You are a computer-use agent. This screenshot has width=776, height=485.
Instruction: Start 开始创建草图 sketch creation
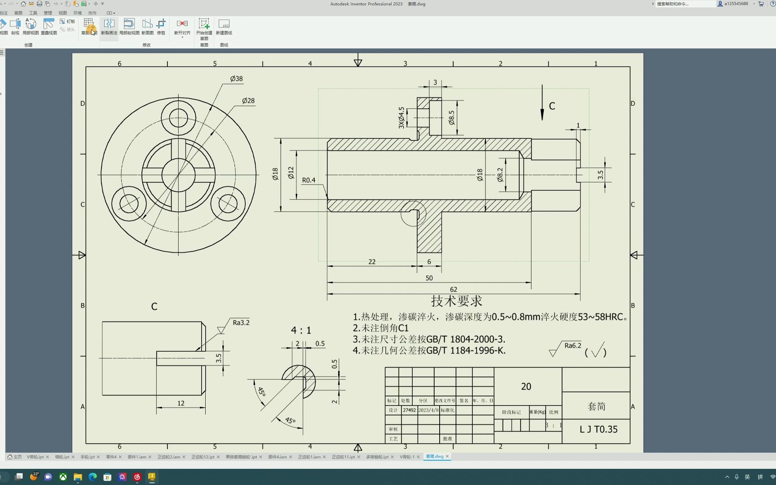click(x=204, y=29)
